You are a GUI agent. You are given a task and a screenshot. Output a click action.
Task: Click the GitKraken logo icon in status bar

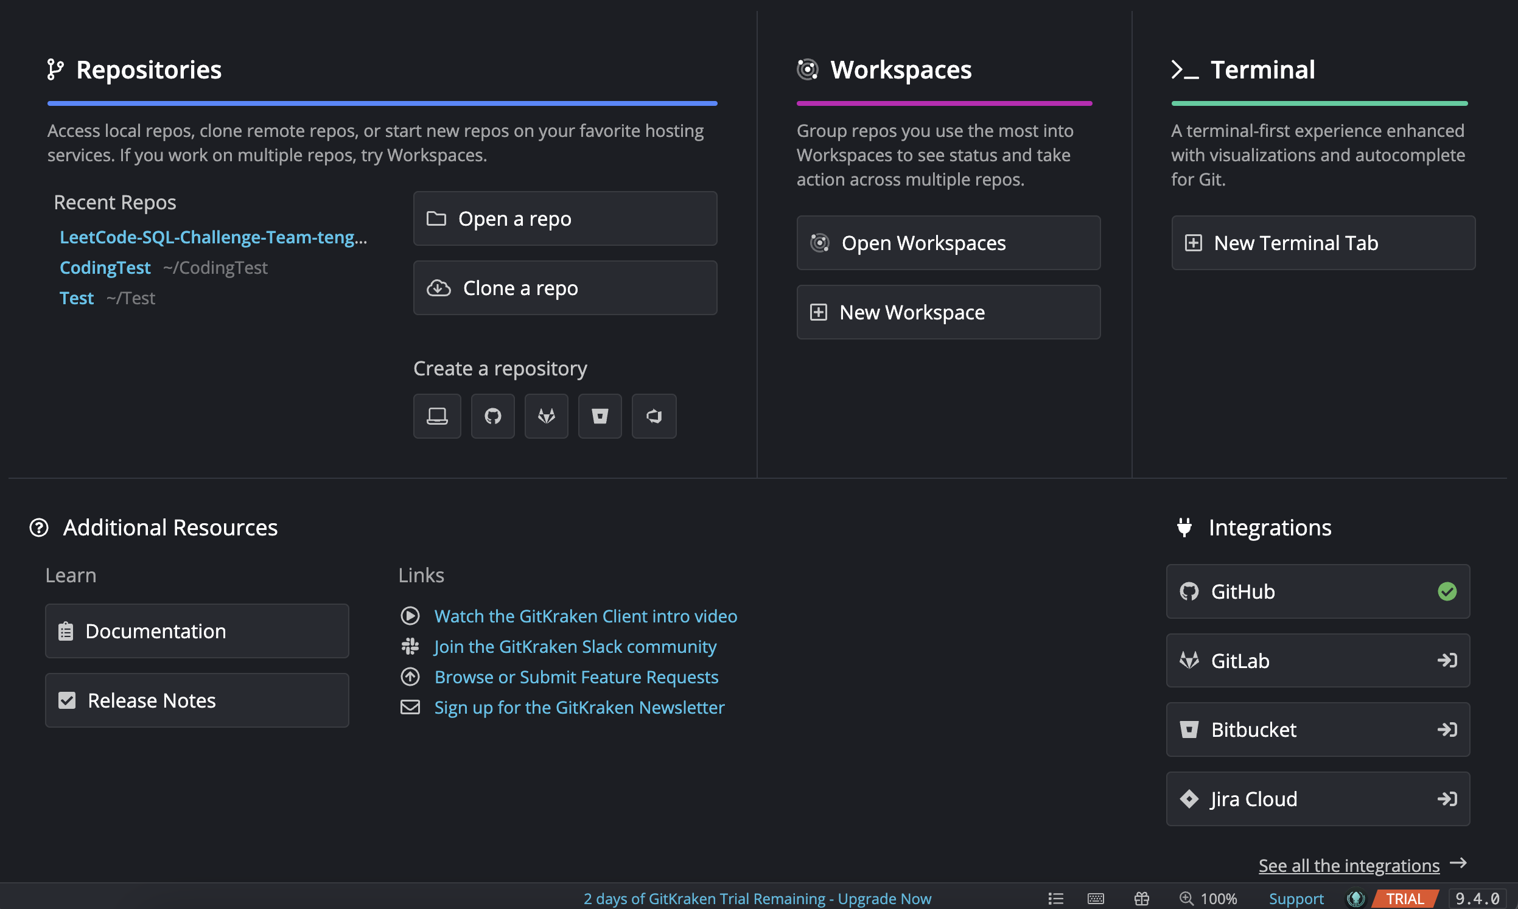(x=1355, y=899)
